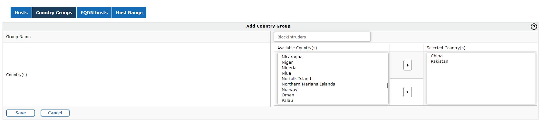Select the Host Range tab

pyautogui.click(x=129, y=12)
